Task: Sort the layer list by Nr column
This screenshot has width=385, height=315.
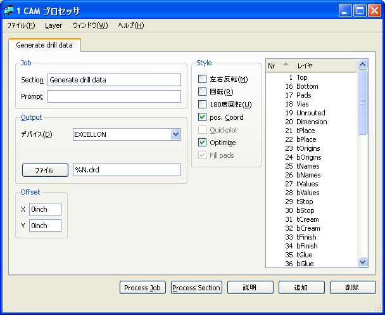Action: click(280, 66)
